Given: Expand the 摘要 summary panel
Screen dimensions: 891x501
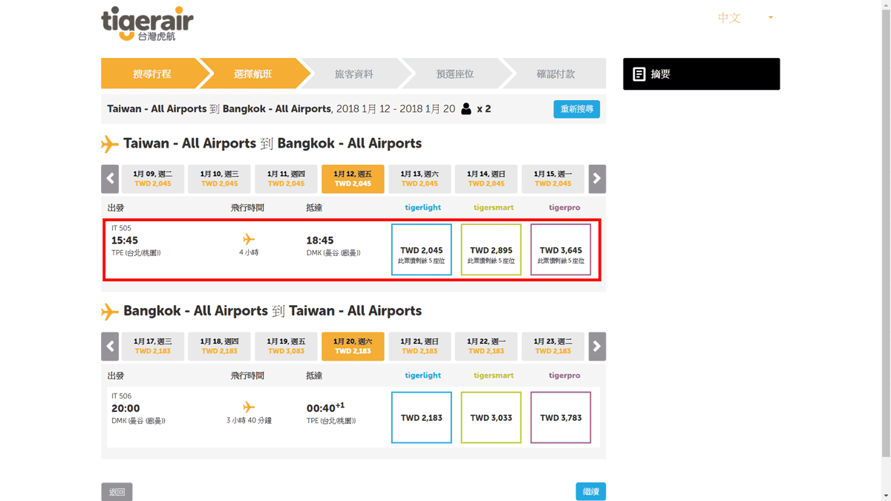Looking at the screenshot, I should tap(702, 74).
